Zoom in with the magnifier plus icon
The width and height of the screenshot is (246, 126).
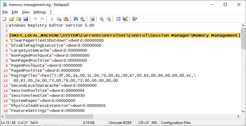(x=102, y=19)
